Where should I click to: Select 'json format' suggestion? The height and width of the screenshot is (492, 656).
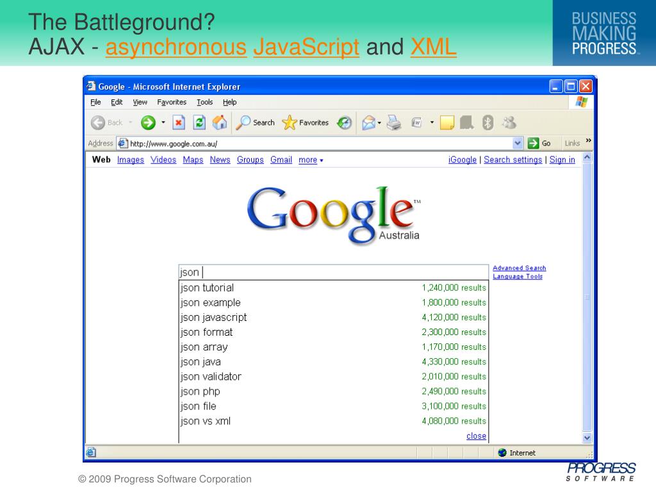pyautogui.click(x=333, y=332)
